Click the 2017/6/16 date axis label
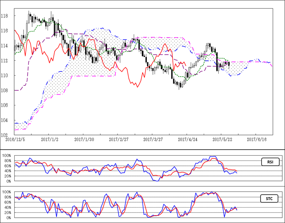Viewport: 285px width, 223px height. pyautogui.click(x=256, y=139)
